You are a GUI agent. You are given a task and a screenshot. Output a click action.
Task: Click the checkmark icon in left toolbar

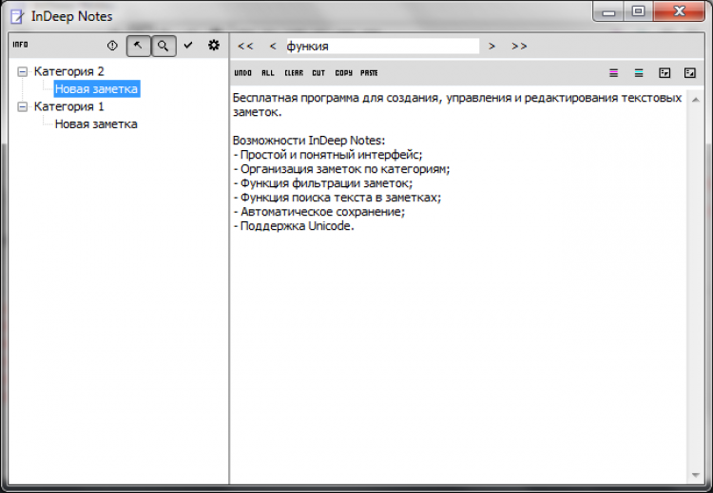188,45
